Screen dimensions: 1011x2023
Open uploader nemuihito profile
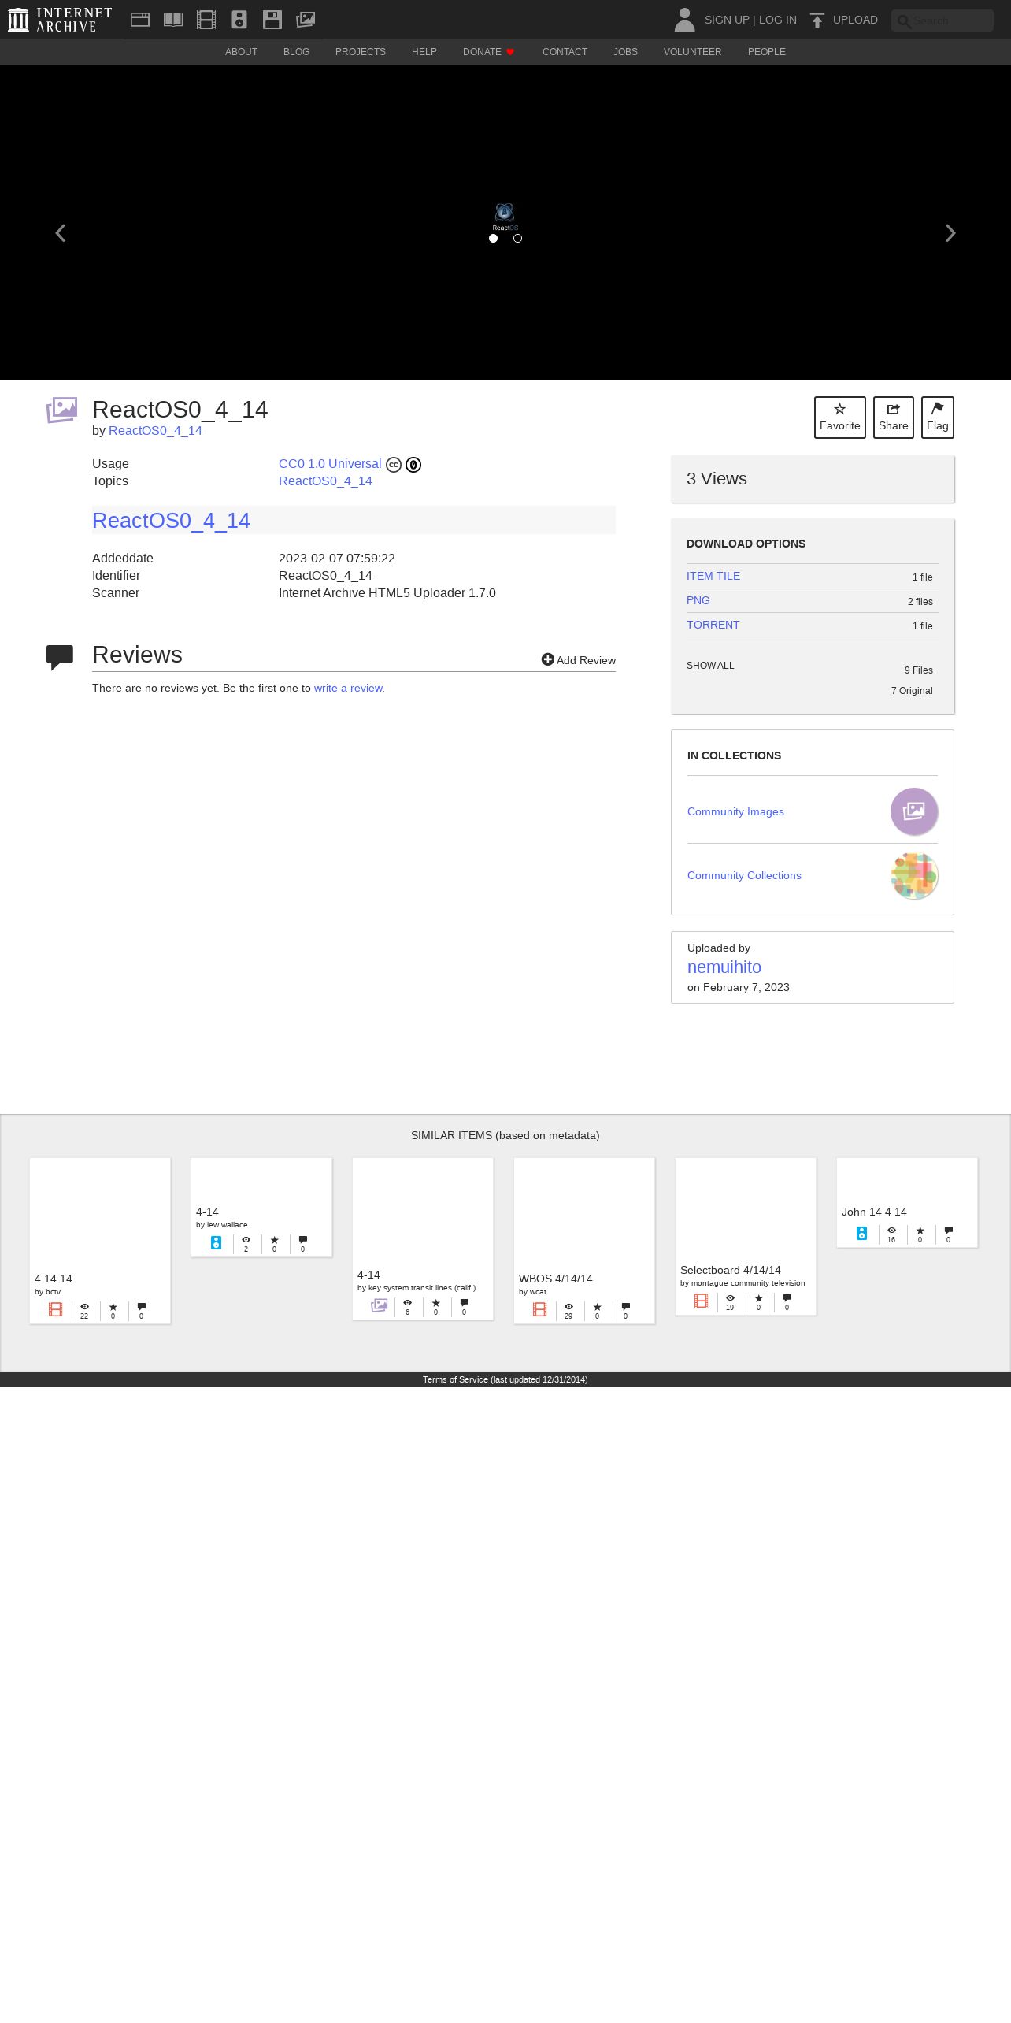(x=724, y=967)
